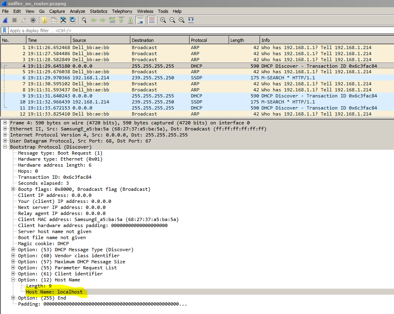Viewport: 394px width, 314px height.
Task: Close the current capture file
Action: tap(63, 20)
